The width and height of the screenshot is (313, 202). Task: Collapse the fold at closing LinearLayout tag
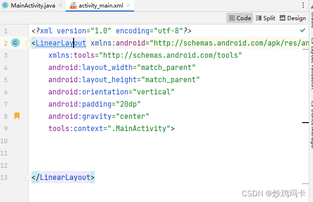coord(28,178)
